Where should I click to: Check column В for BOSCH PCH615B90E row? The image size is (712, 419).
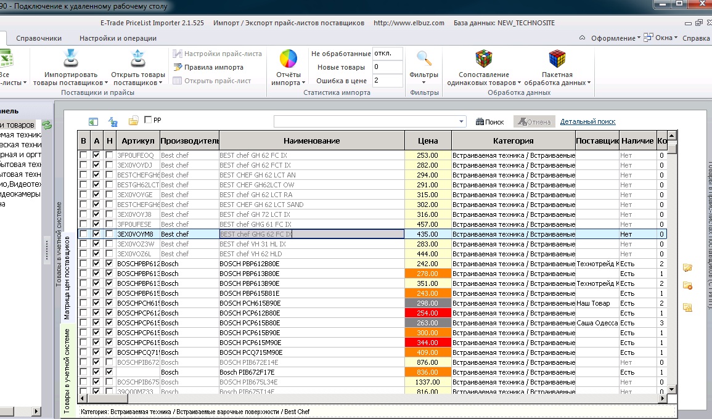pos(83,303)
